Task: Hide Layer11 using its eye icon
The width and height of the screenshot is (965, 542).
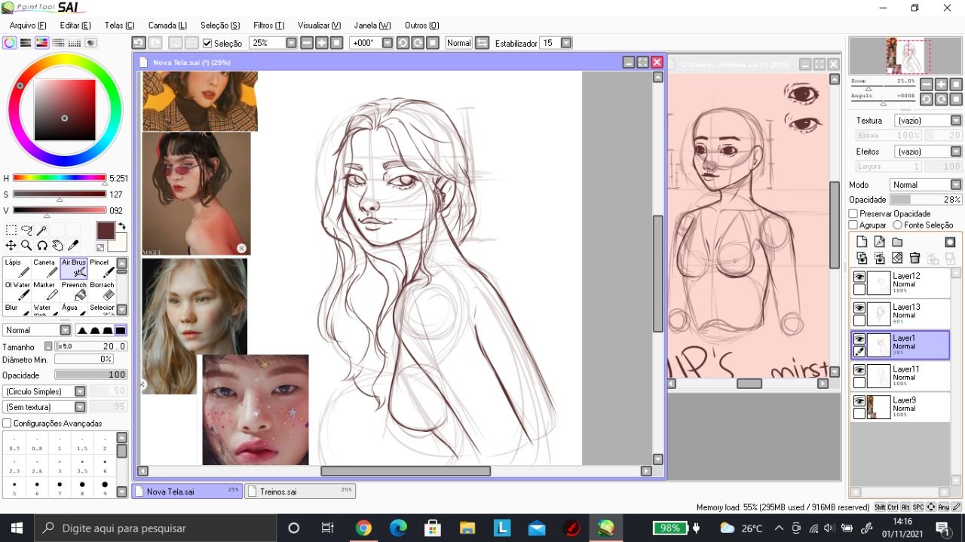Action: pos(859,370)
